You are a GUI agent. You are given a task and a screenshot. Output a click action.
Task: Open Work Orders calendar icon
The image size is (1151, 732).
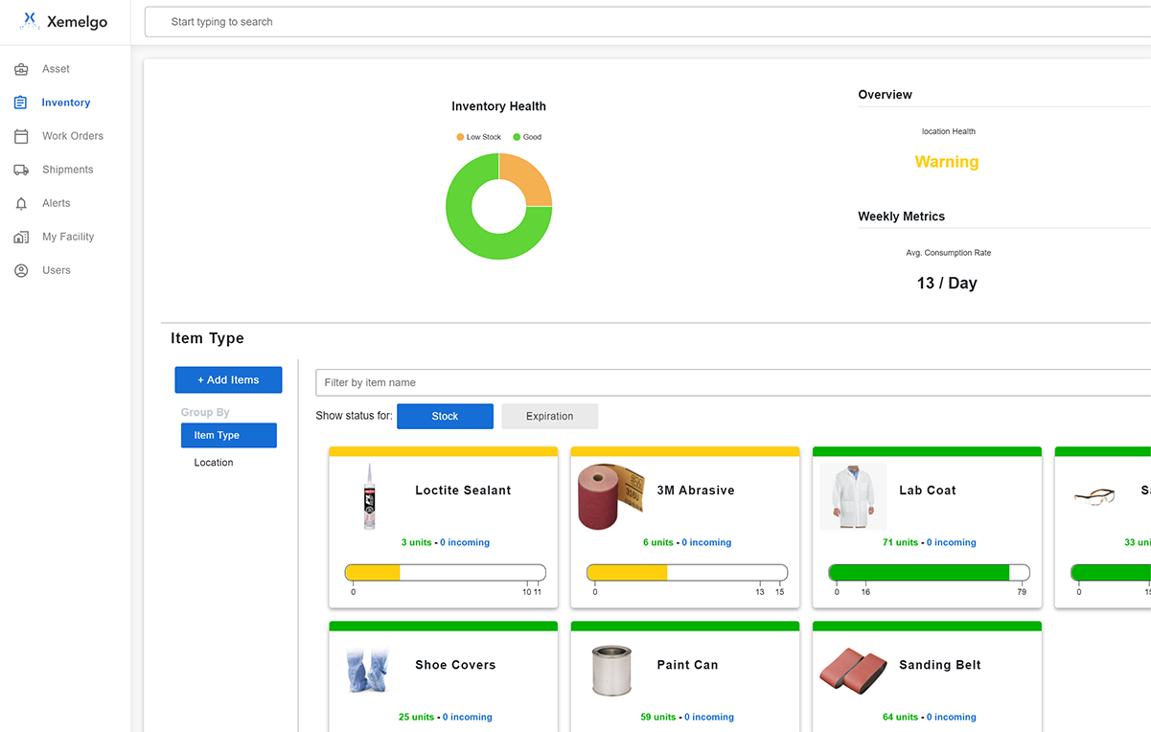coord(21,136)
